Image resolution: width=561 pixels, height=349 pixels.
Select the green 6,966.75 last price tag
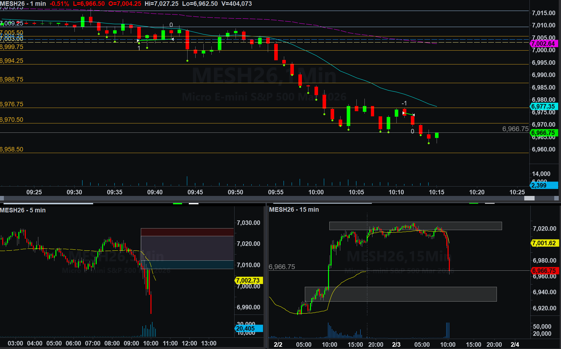coord(543,133)
